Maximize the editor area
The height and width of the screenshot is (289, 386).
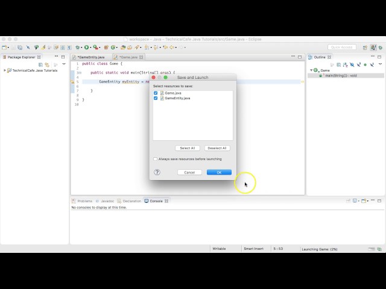pyautogui.click(x=300, y=57)
